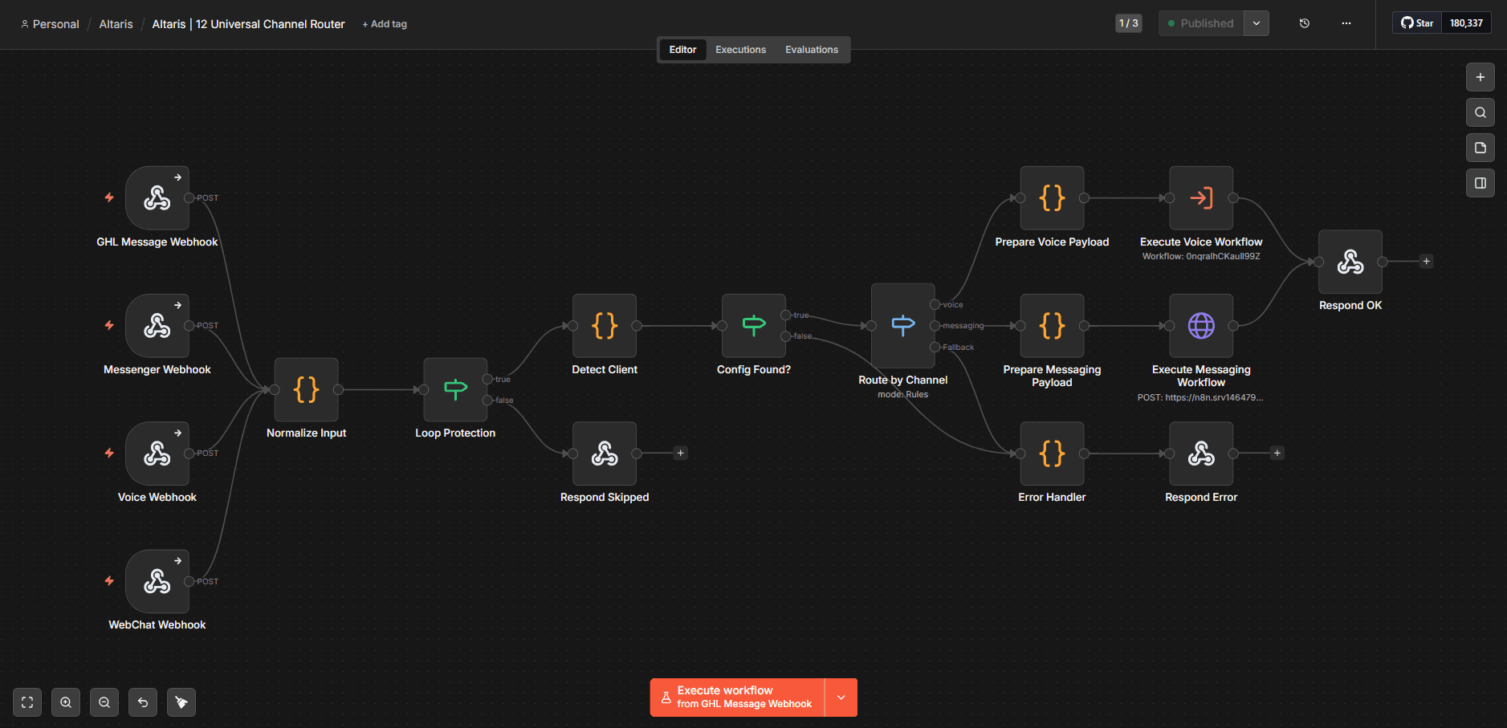The image size is (1507, 728).
Task: Star the project on GitHub
Action: point(1417,22)
